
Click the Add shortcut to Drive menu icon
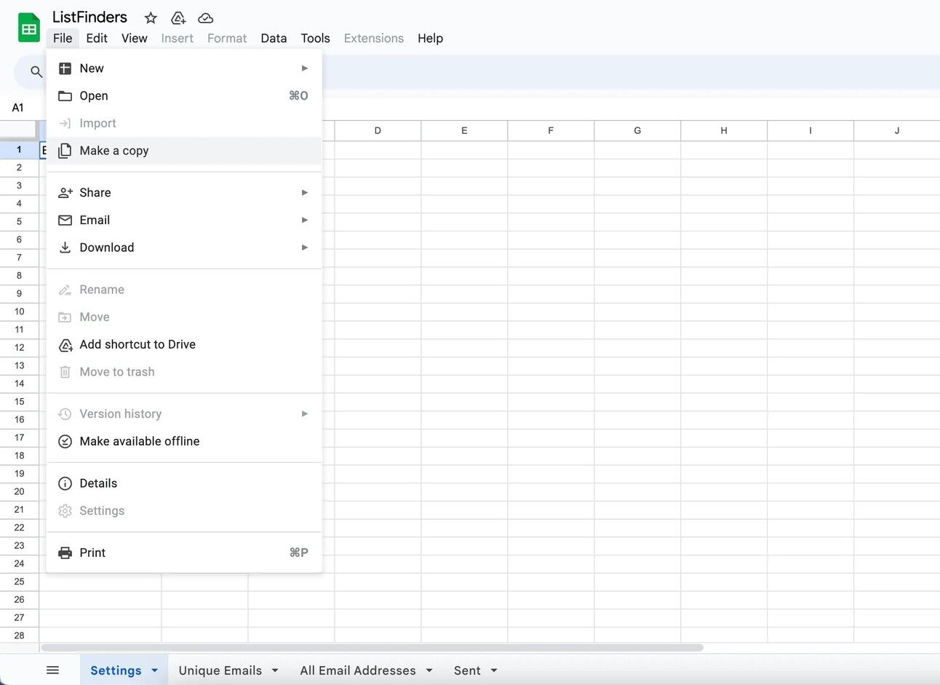65,345
